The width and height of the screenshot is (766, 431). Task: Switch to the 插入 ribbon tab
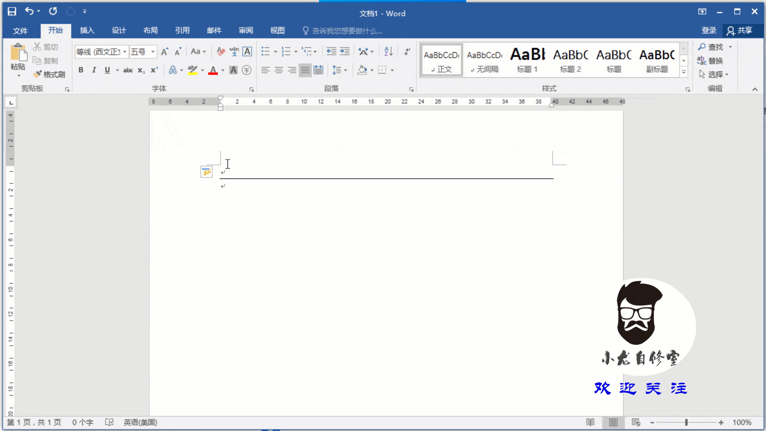click(87, 30)
